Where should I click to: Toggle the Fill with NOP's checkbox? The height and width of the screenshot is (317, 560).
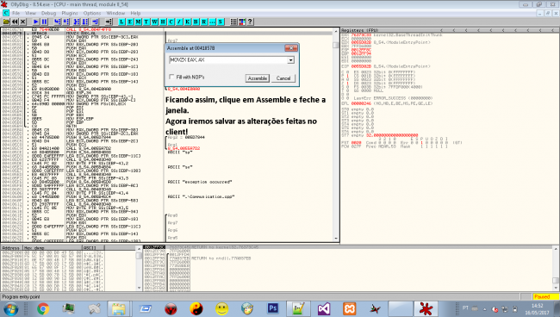point(171,77)
